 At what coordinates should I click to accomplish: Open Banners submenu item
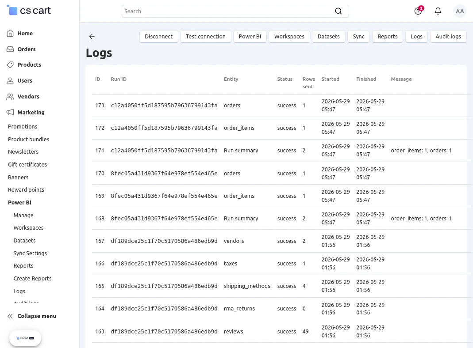(18, 177)
